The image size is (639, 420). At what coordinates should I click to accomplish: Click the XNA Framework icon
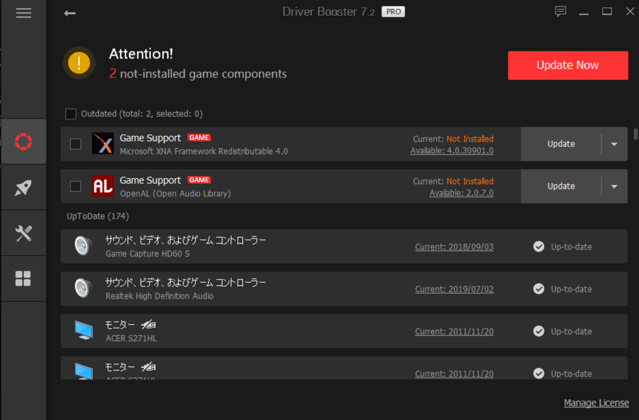[103, 144]
